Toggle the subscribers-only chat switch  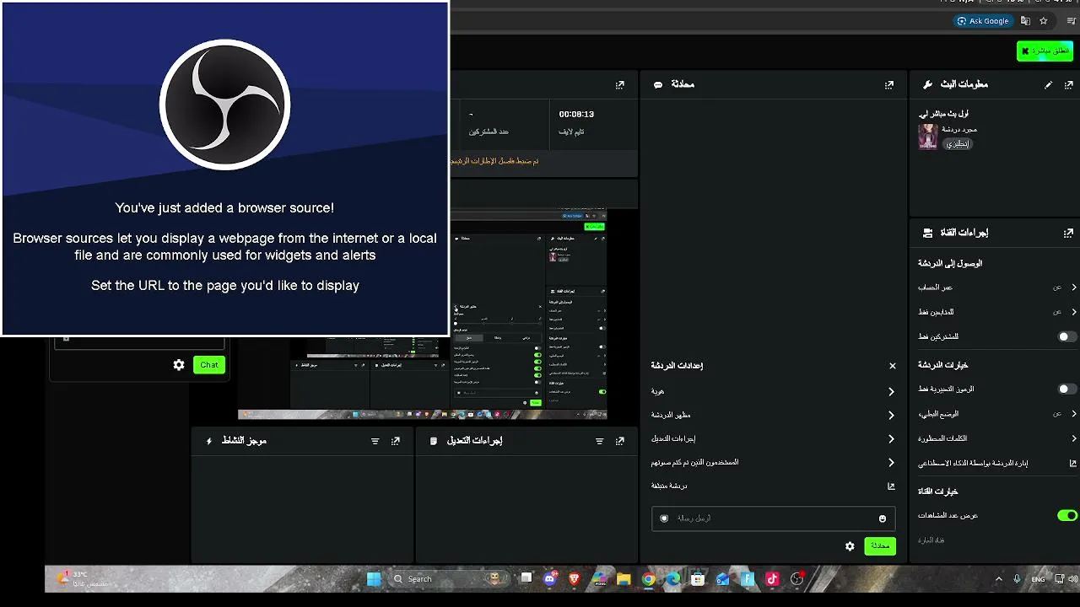tap(1067, 337)
